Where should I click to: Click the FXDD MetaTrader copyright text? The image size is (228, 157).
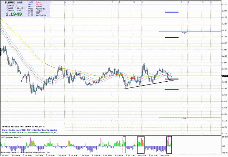(26, 152)
